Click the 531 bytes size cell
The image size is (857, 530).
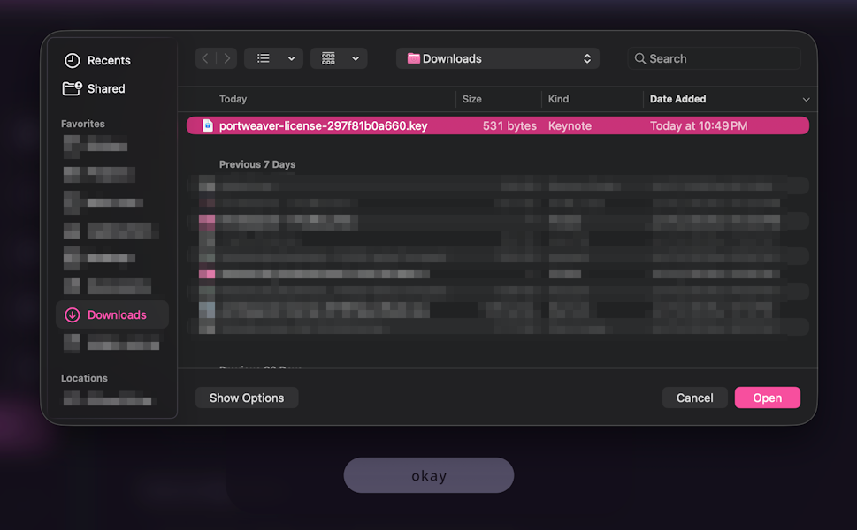(509, 125)
